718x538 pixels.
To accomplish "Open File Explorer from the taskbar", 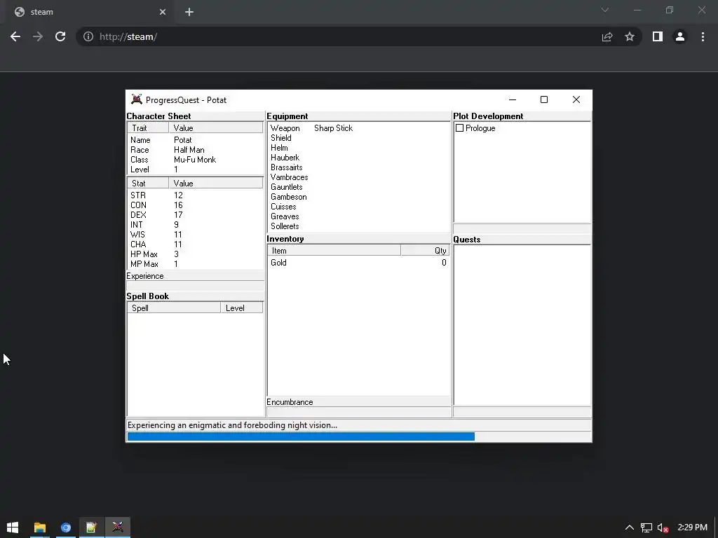I will click(40, 527).
